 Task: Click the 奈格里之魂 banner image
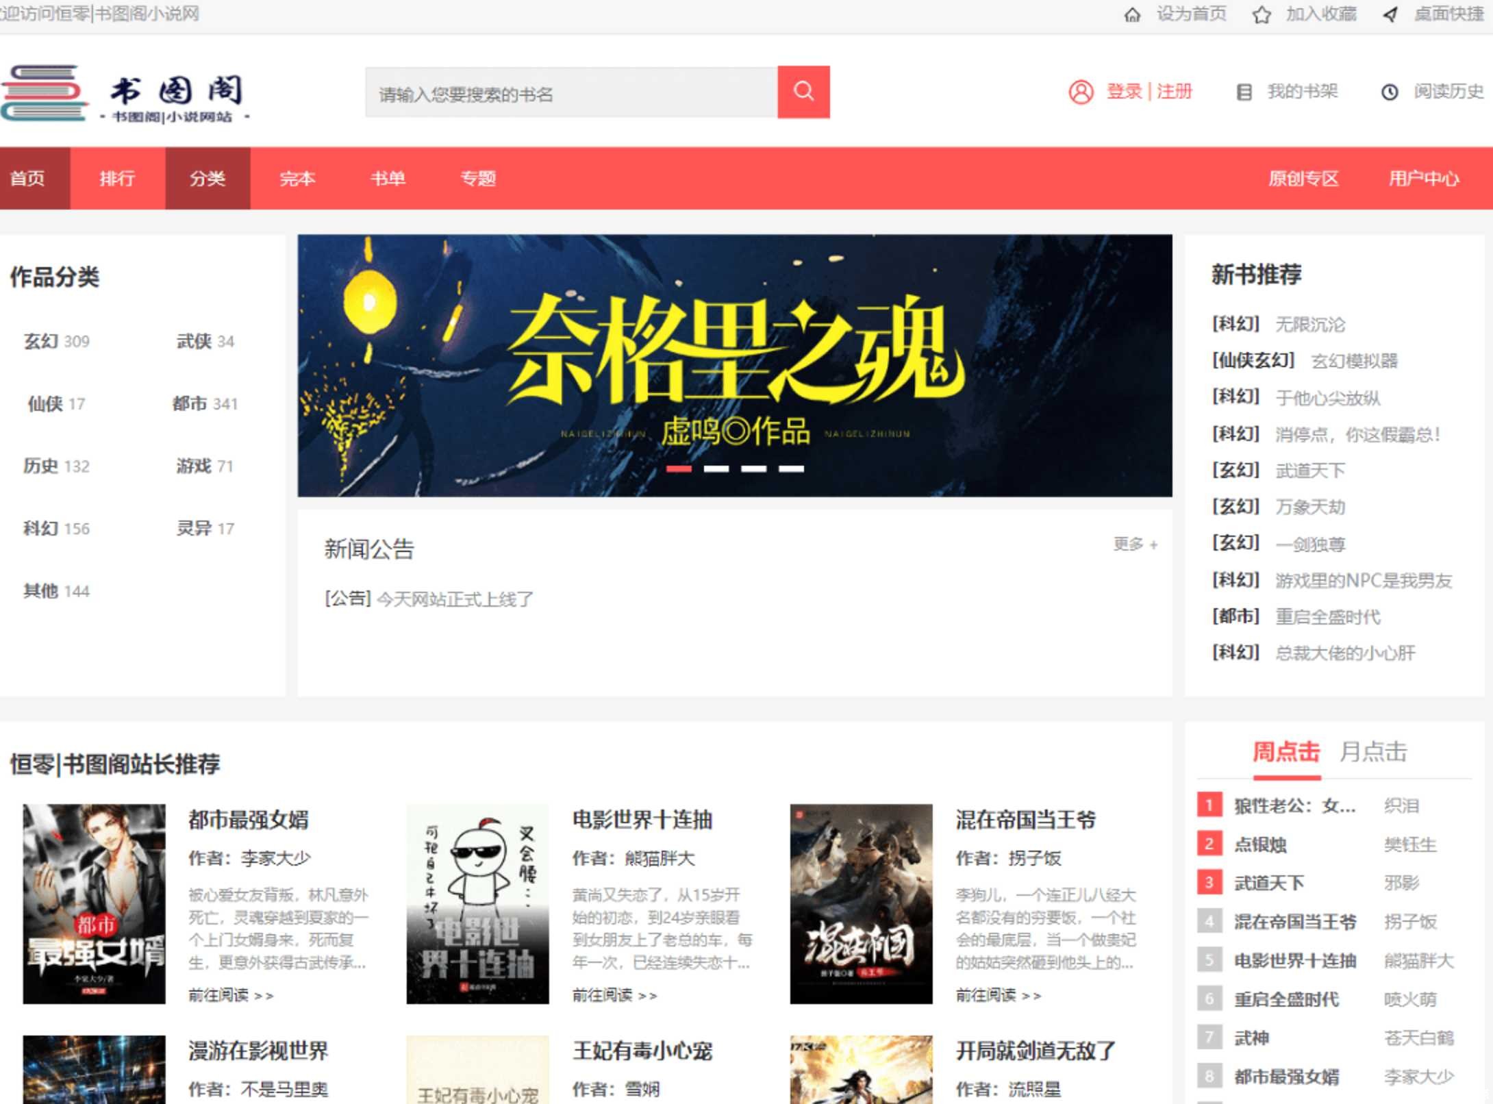tap(734, 365)
